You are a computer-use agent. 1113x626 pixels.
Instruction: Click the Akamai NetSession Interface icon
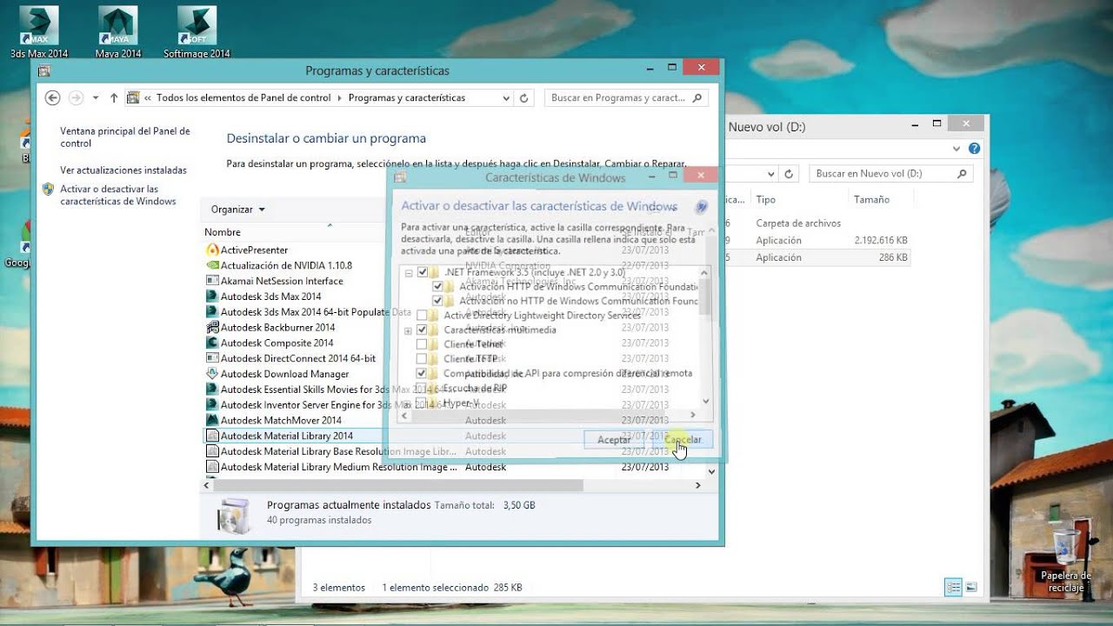(212, 281)
